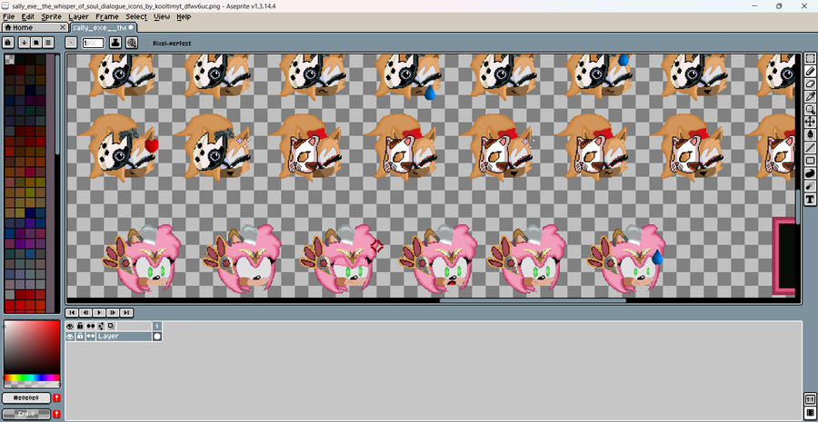Viewport: 818px width, 422px height.
Task: Click the horizontal canvas scrollbar
Action: (533, 300)
